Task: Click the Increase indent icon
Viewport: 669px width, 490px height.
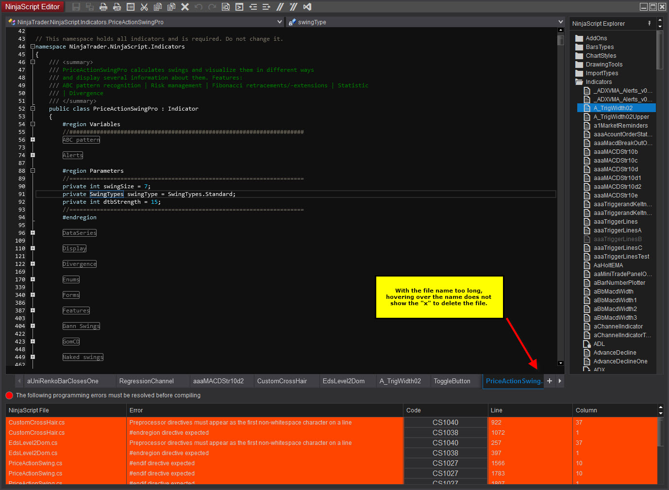Action: click(267, 7)
